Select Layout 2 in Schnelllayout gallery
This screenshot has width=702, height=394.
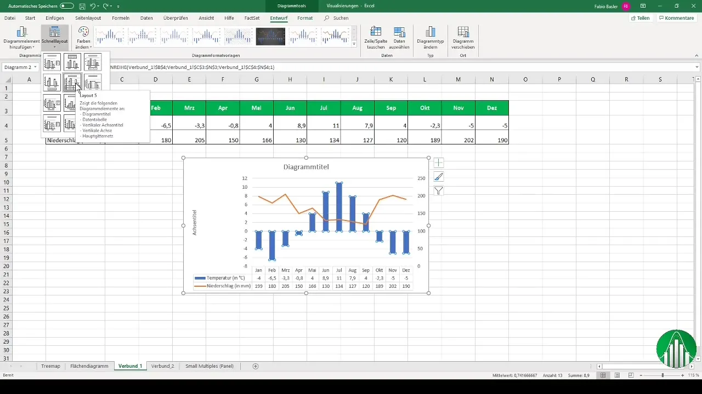coord(72,62)
